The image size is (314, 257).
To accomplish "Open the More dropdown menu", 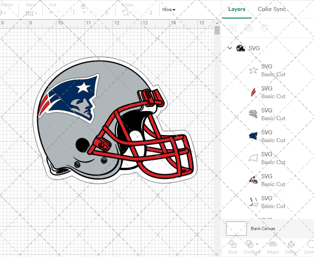I will point(169,10).
